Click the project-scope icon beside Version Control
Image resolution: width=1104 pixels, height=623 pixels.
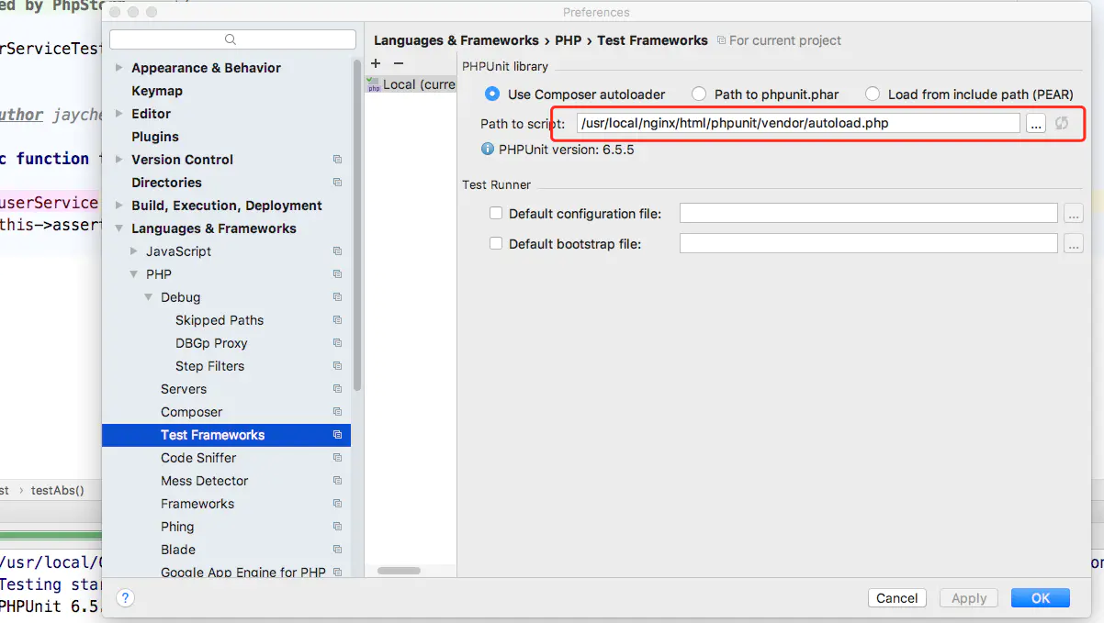337,160
